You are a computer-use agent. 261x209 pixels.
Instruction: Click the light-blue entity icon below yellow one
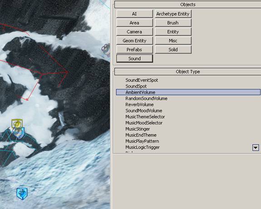pos(19,133)
